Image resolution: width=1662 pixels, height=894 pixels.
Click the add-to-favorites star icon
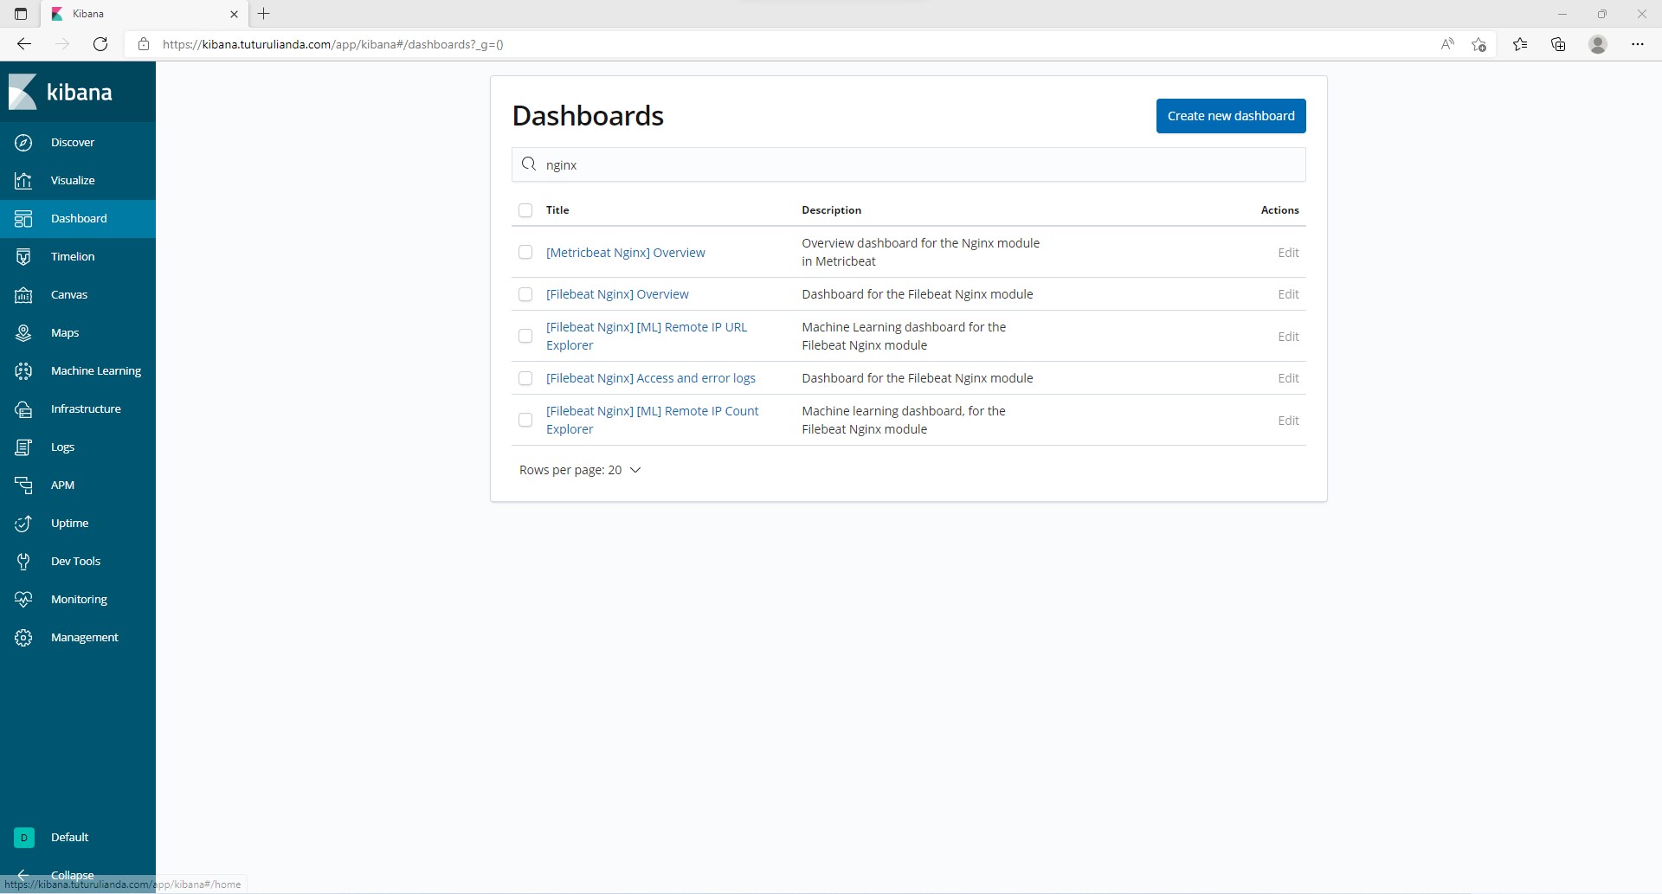1479,44
